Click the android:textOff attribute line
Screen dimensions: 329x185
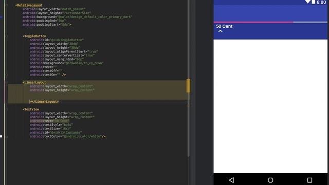pos(46,71)
